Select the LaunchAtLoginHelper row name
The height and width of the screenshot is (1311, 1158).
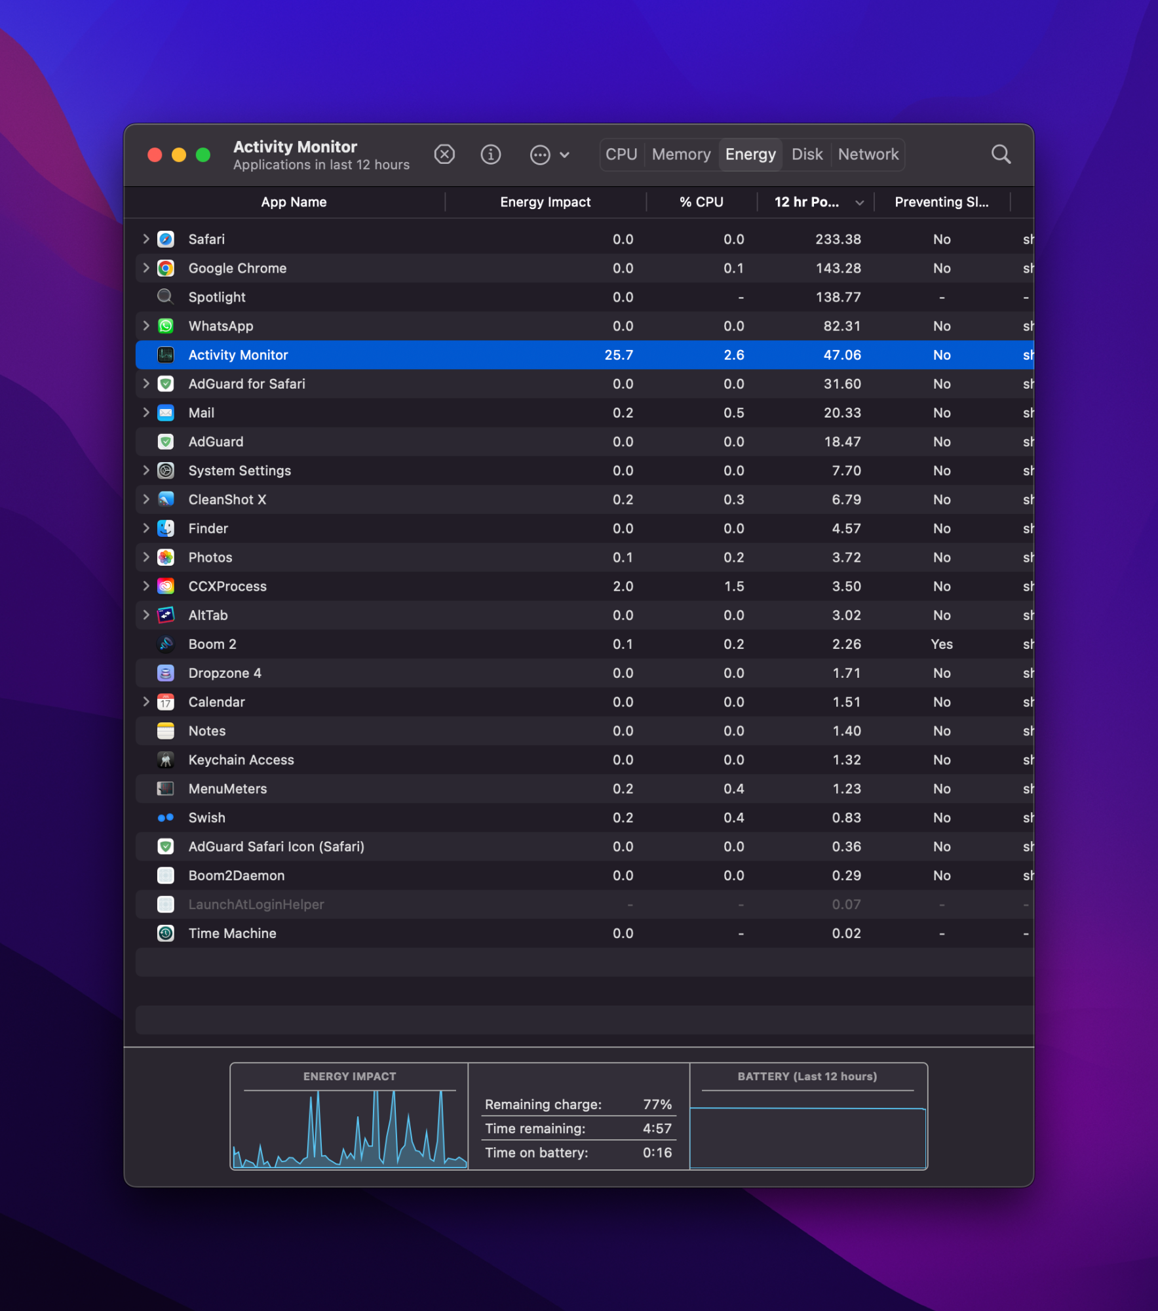tap(256, 905)
